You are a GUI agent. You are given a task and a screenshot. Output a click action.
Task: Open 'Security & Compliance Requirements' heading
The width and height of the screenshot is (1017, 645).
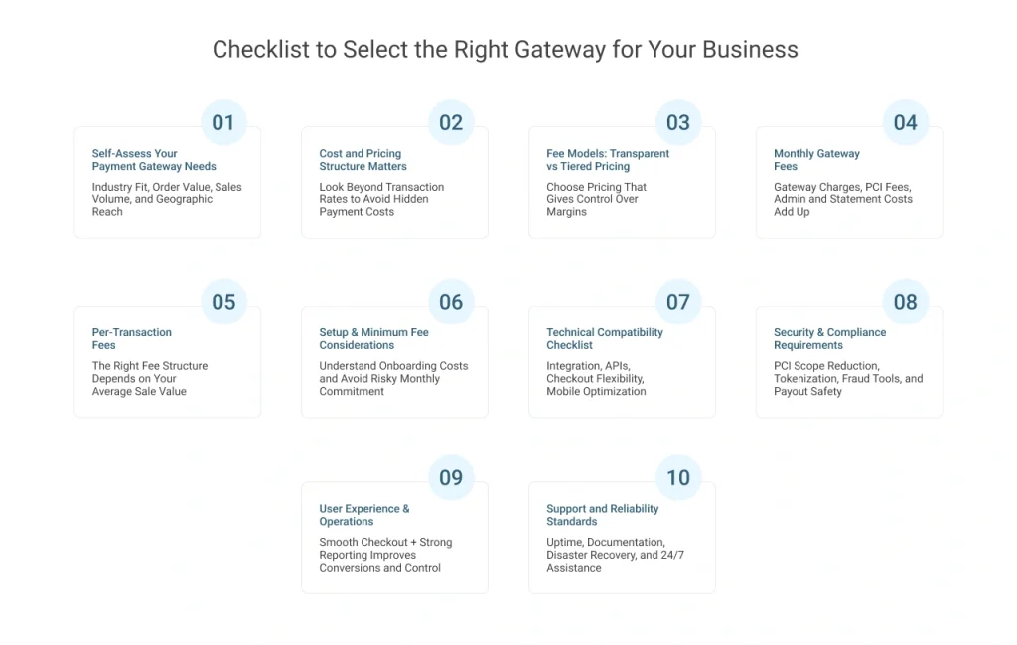click(829, 339)
